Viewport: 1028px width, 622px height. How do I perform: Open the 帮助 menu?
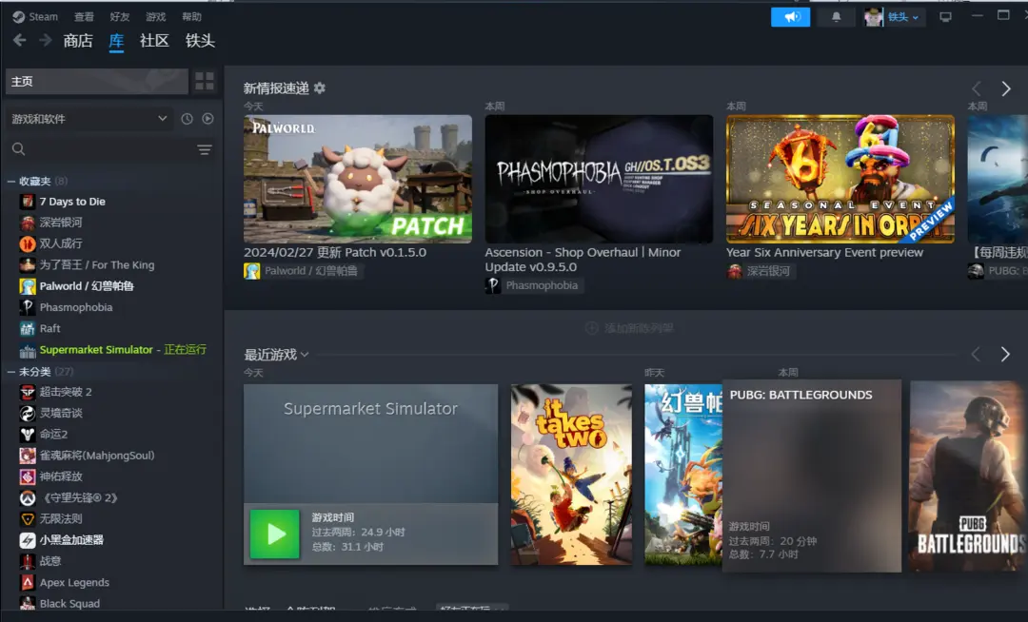(192, 17)
